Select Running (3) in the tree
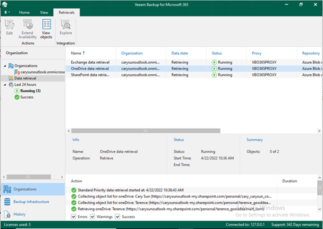This screenshot has height=229, width=323. (x=30, y=91)
